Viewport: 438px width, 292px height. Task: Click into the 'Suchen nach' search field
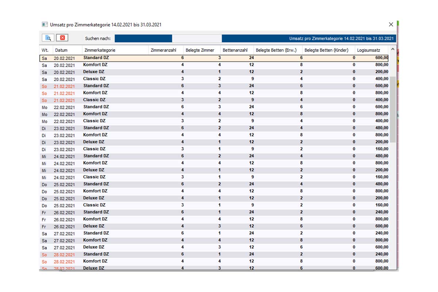197,38
